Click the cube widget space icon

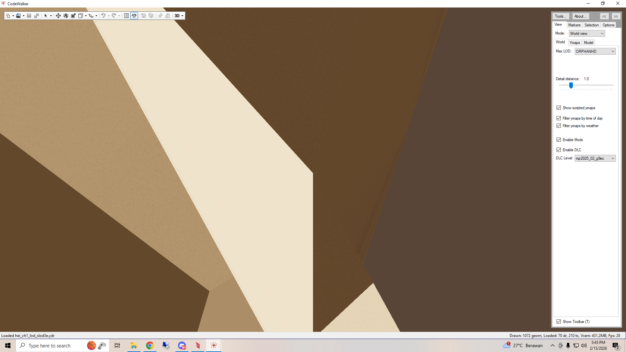click(81, 16)
